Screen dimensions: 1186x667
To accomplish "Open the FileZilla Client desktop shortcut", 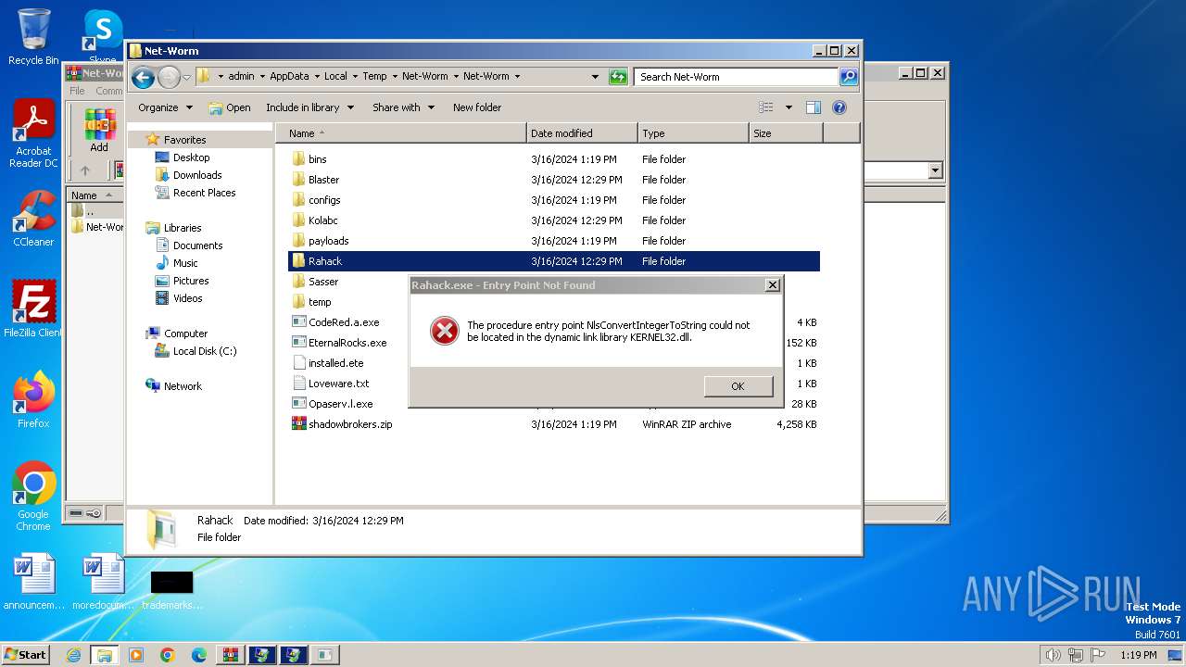I will coord(33,309).
